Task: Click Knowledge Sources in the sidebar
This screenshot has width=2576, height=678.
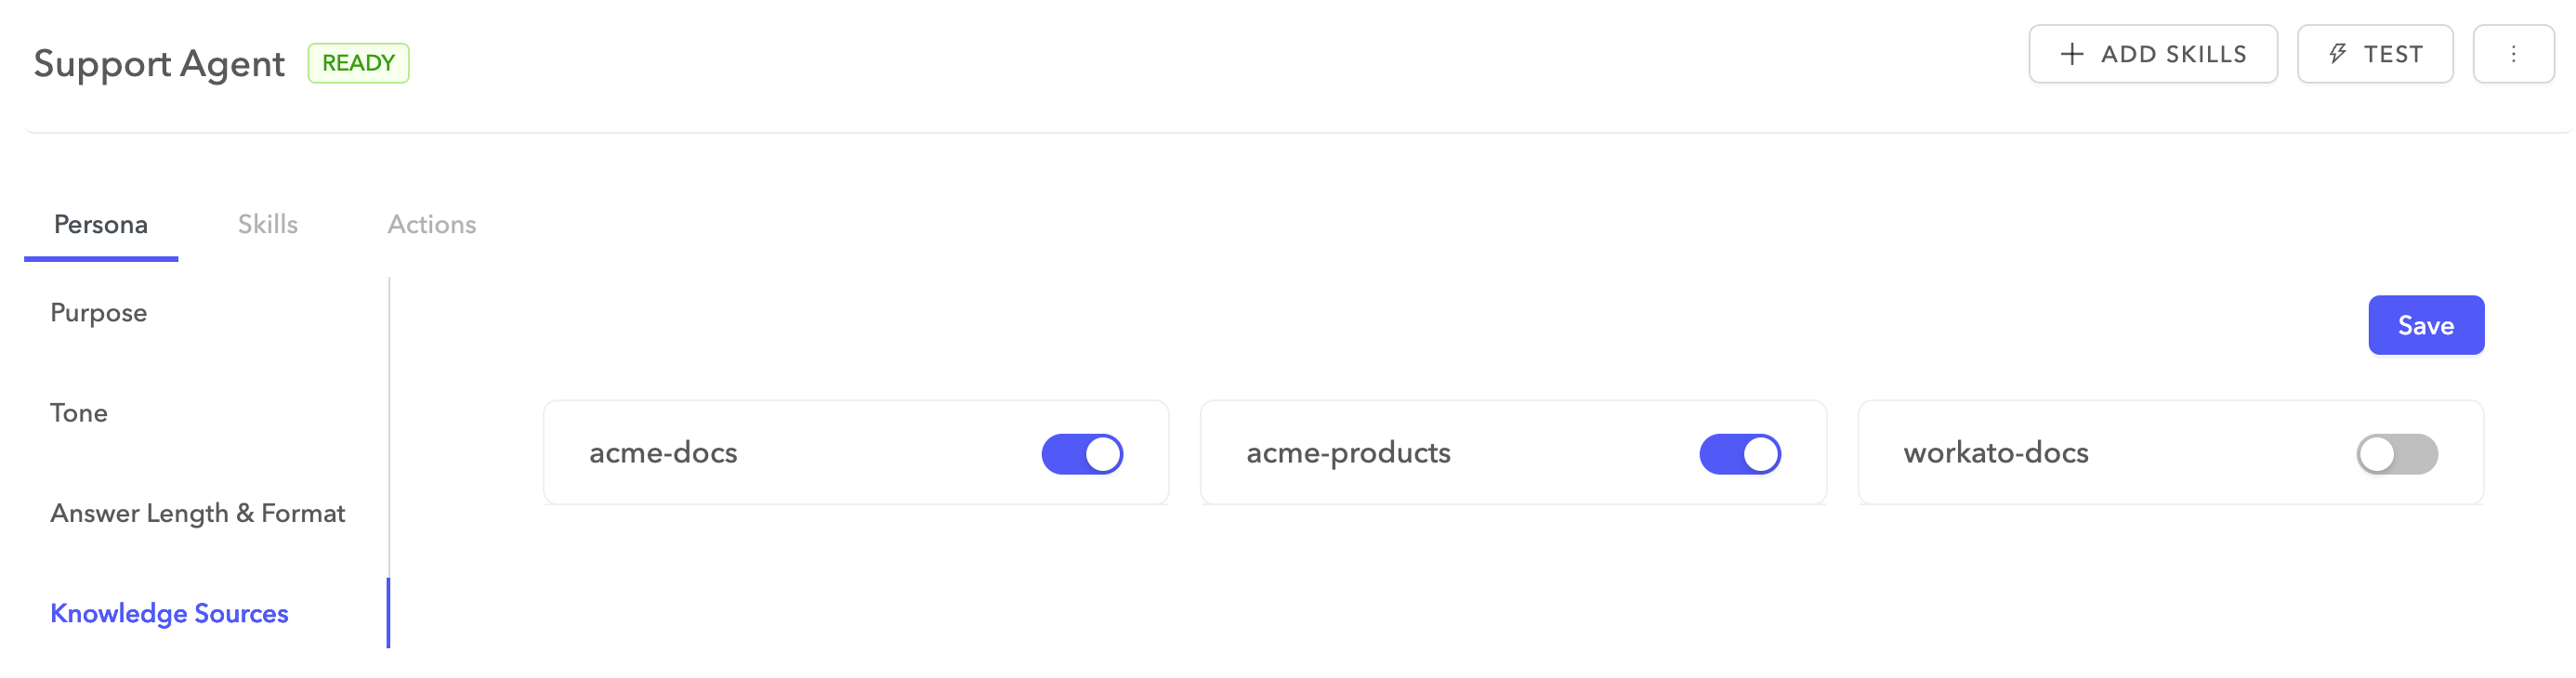Action: (169, 613)
